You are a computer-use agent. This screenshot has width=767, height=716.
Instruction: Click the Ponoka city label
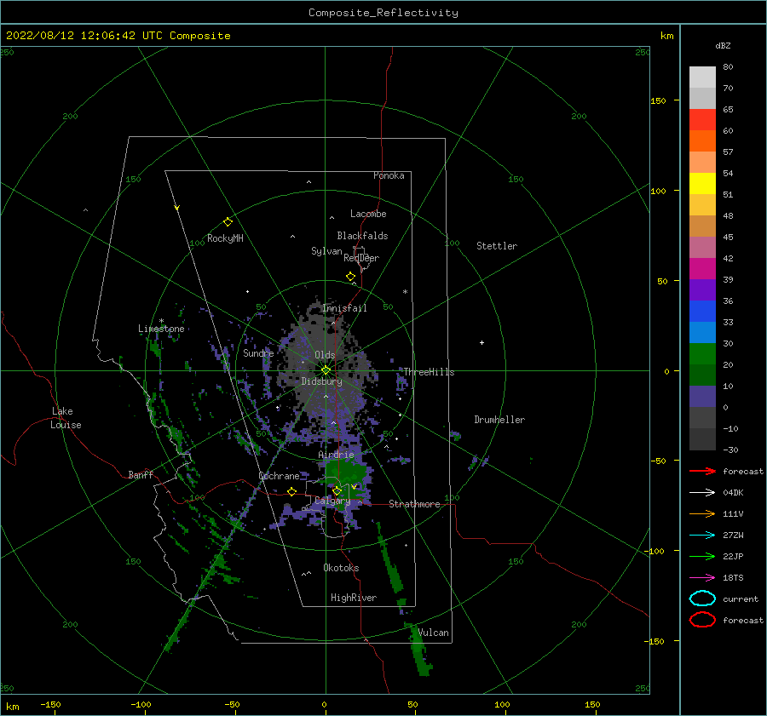(x=389, y=175)
